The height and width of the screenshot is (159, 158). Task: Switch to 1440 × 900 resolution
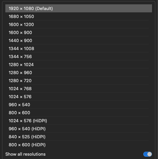click(x=78, y=40)
